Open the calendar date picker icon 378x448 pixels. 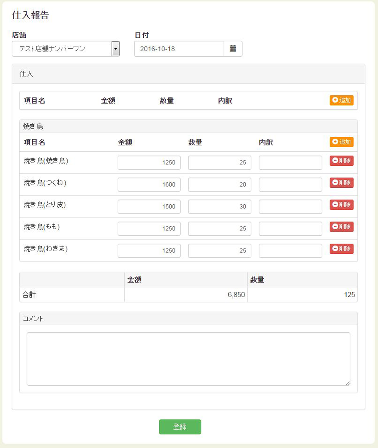point(233,49)
